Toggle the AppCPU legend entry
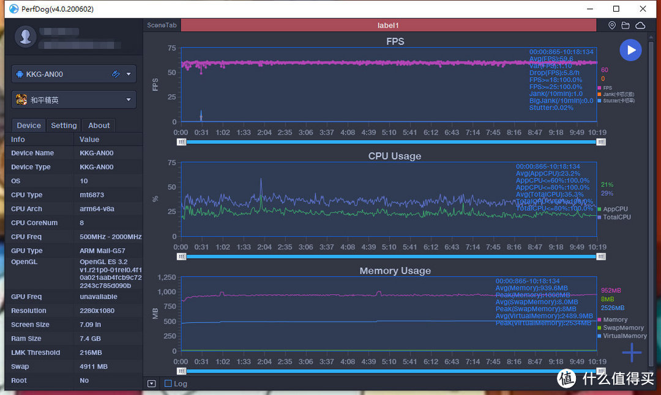The width and height of the screenshot is (661, 395). [x=613, y=209]
